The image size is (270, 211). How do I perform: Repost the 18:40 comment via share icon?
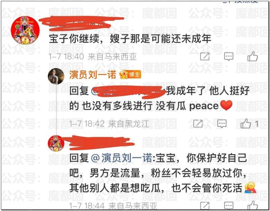[x=205, y=56]
